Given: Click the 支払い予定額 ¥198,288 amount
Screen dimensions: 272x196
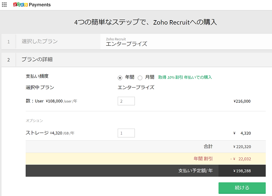Looking at the screenshot, I should (x=242, y=171).
